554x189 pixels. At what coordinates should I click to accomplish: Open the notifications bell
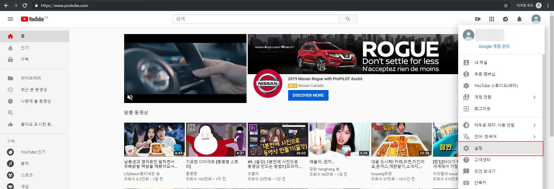click(519, 19)
